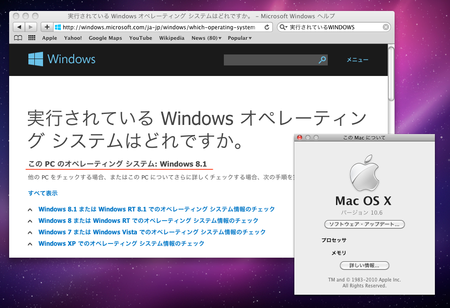Screen dimensions: 450x308
Task: Click the Safari vertical scrollbar thumb
Action: click(x=391, y=74)
